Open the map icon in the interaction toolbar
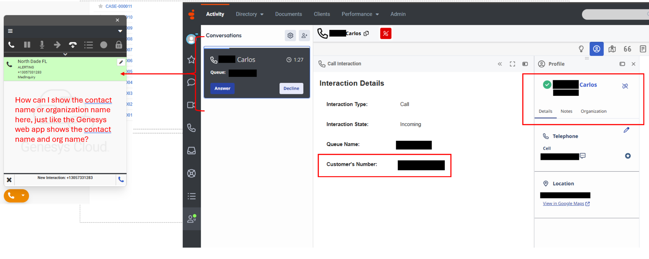 (x=612, y=49)
